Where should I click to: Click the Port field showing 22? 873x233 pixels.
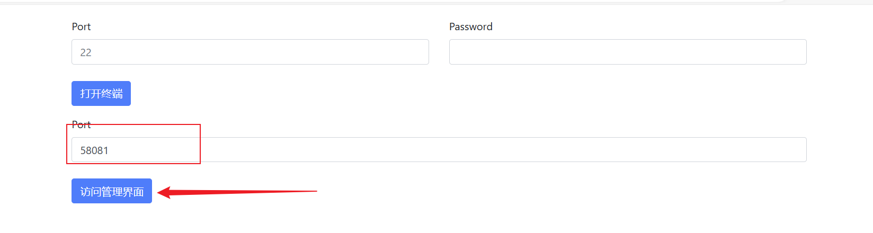[x=250, y=52]
